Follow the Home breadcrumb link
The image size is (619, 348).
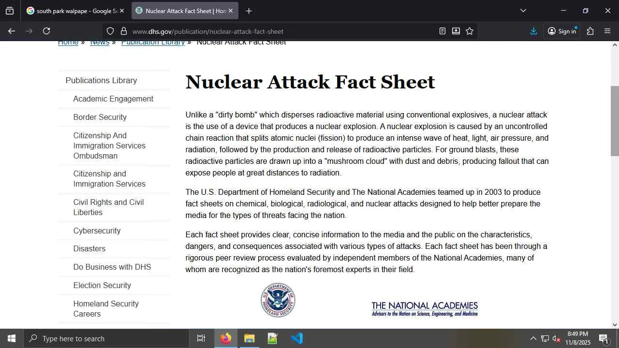(x=68, y=42)
